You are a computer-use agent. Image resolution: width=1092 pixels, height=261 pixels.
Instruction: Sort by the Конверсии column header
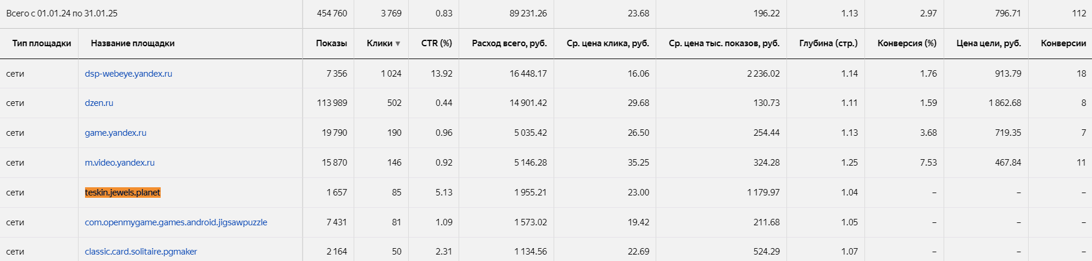point(1063,43)
